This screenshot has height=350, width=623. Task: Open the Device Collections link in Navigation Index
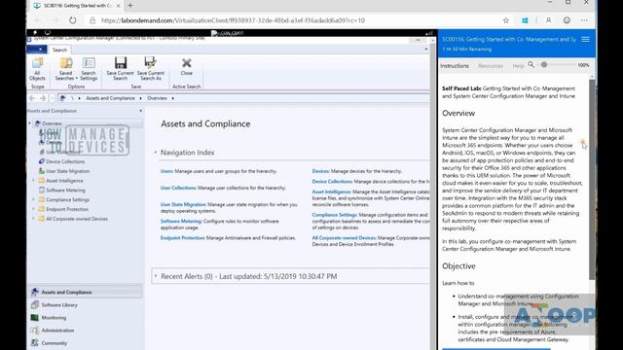coord(332,182)
